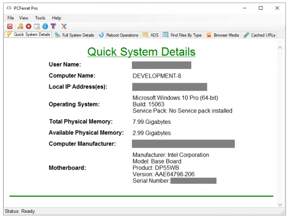This screenshot has height=220, width=288.
Task: Click the Total Physical Memory label
Action: pos(81,122)
